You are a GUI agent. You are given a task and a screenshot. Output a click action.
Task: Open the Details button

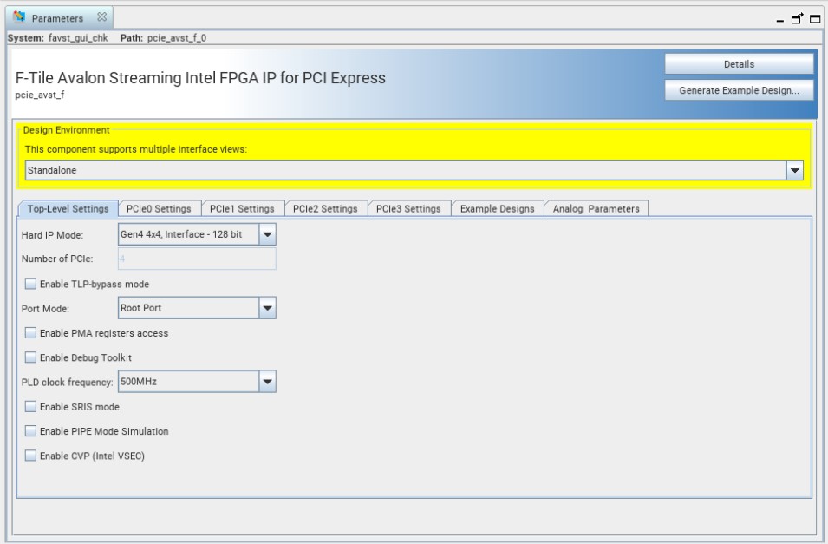[x=739, y=64]
